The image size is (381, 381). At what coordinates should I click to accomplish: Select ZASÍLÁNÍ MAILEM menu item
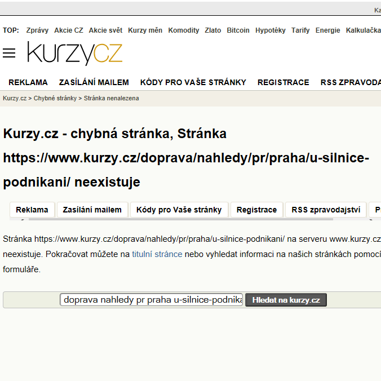coord(94,82)
